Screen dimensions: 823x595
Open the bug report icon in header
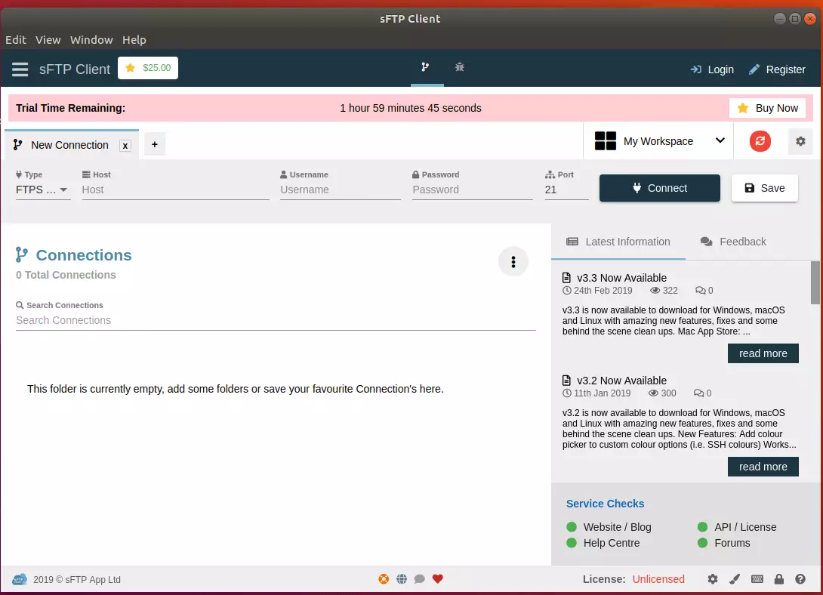(x=460, y=67)
